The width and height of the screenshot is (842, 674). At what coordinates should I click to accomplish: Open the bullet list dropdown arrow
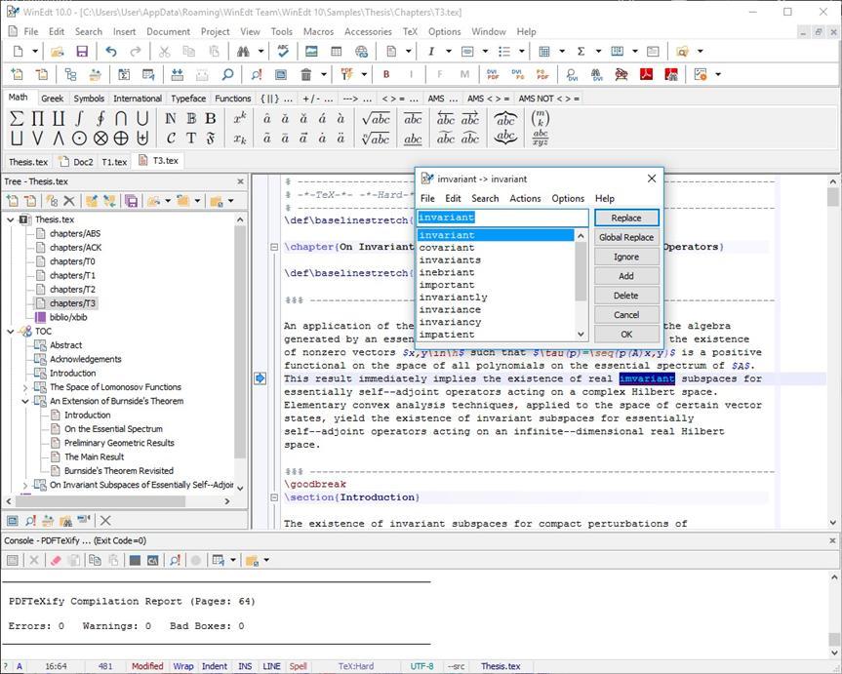[x=521, y=51]
